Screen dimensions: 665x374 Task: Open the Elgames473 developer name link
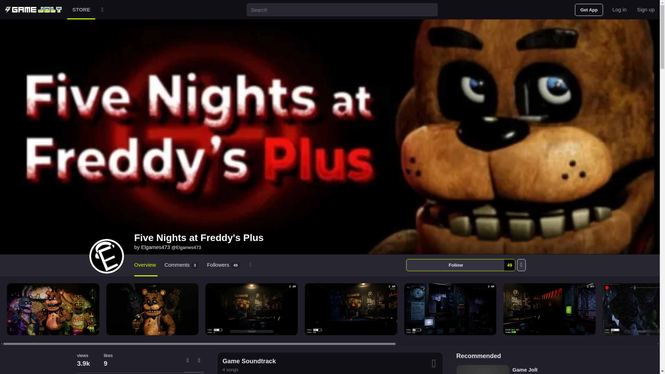tap(156, 247)
